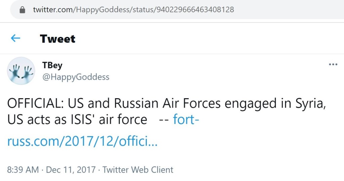This screenshot has height=181, width=344.
Task: Open TBey's profile picture avatar
Action: click(21, 71)
